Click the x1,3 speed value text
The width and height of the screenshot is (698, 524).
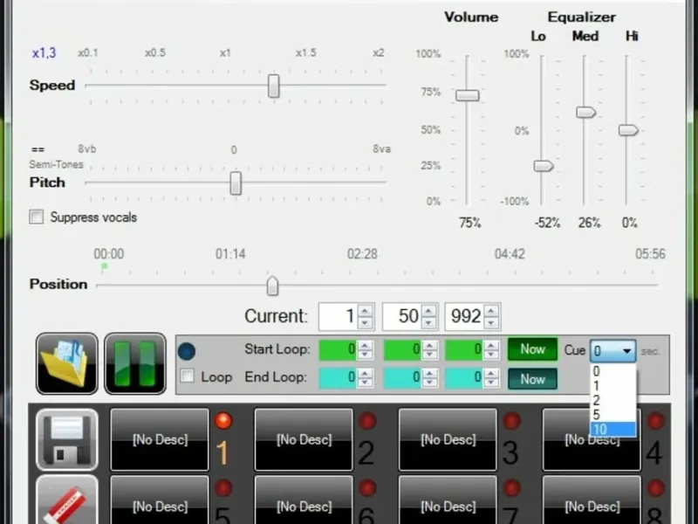(44, 53)
